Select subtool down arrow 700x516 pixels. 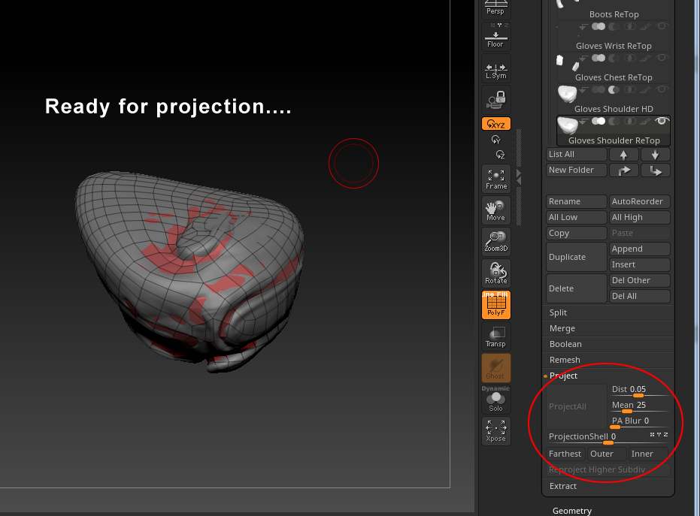[x=656, y=154]
